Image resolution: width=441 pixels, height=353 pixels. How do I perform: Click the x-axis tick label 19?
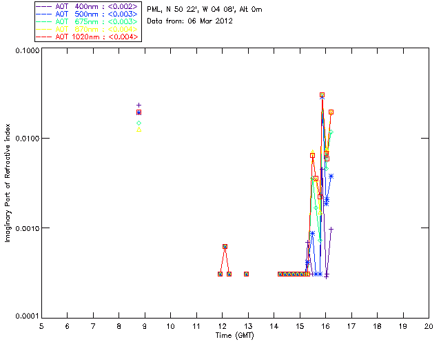pyautogui.click(x=403, y=326)
